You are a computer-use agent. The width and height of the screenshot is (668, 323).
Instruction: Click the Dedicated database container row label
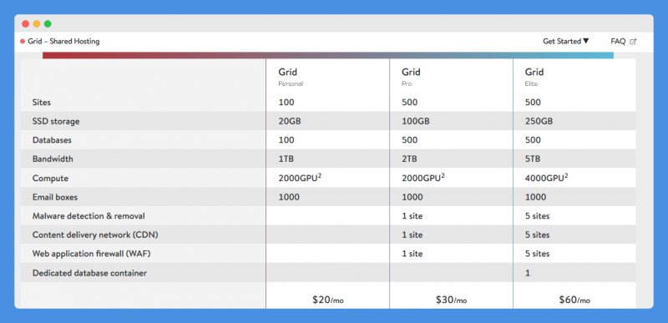pyautogui.click(x=89, y=273)
